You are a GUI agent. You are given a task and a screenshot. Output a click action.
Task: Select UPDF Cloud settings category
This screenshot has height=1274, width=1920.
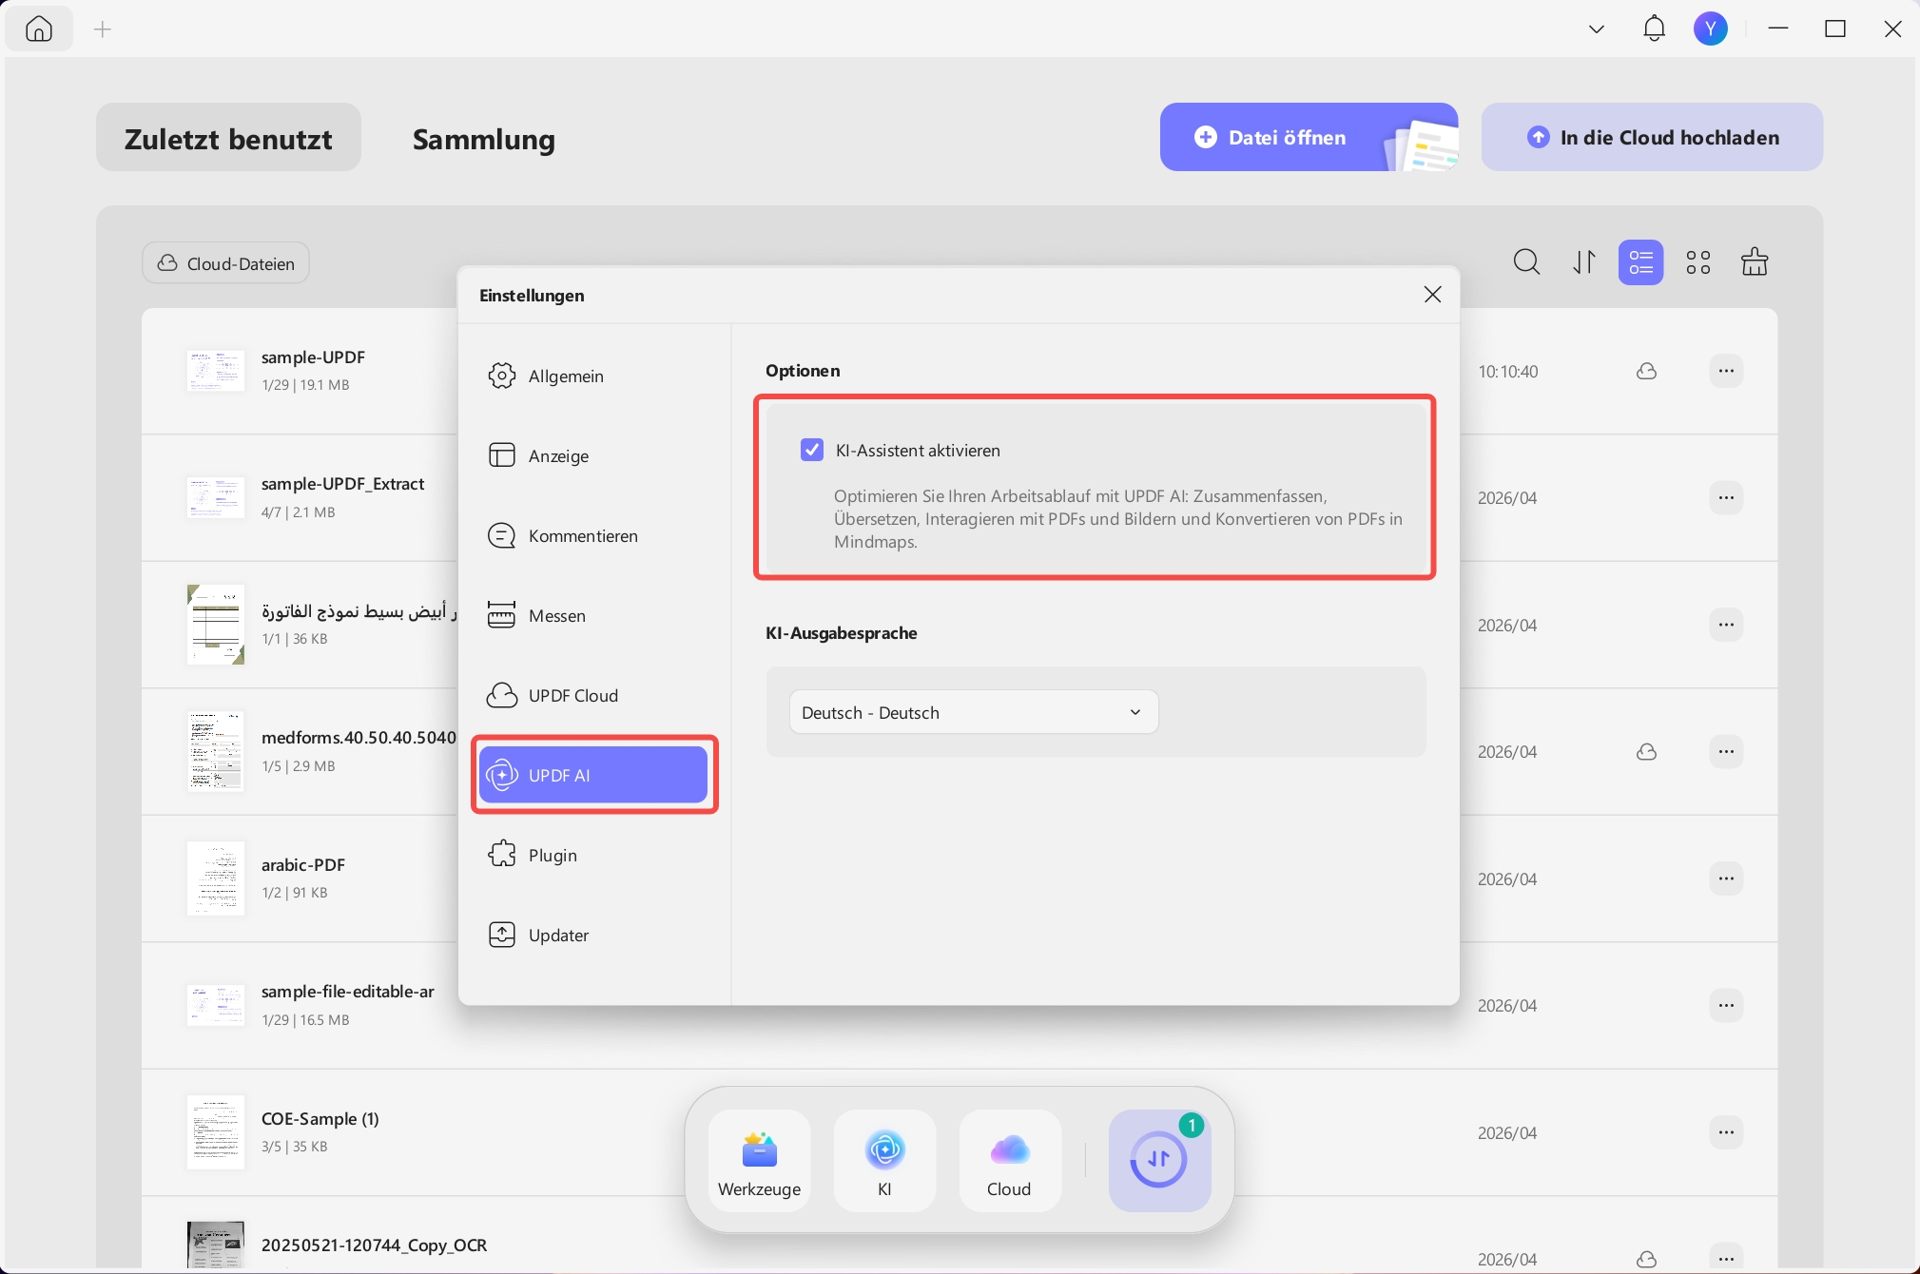pos(593,695)
